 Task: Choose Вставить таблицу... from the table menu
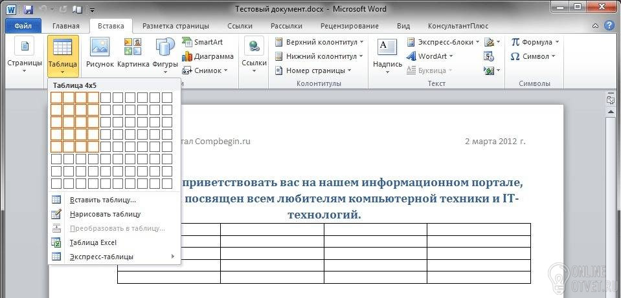(x=114, y=200)
